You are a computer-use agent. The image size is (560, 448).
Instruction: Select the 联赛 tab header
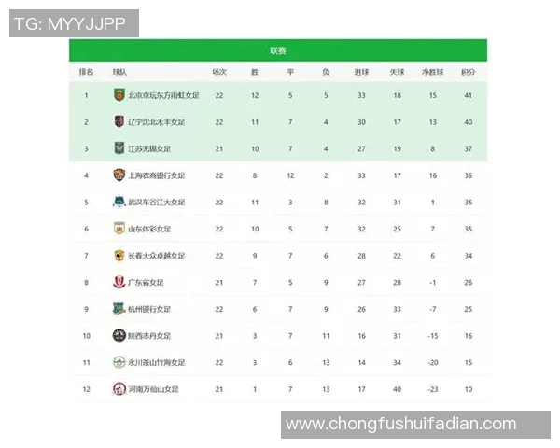pos(278,50)
